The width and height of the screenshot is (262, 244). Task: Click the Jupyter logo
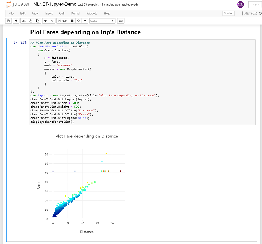18,4
